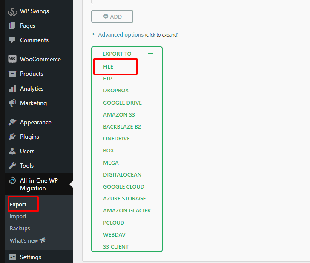The width and height of the screenshot is (310, 263).
Task: Click Advanced options link
Action: pos(121,34)
